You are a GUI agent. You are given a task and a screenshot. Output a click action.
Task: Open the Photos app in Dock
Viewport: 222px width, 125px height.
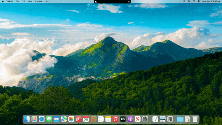pyautogui.click(x=71, y=119)
